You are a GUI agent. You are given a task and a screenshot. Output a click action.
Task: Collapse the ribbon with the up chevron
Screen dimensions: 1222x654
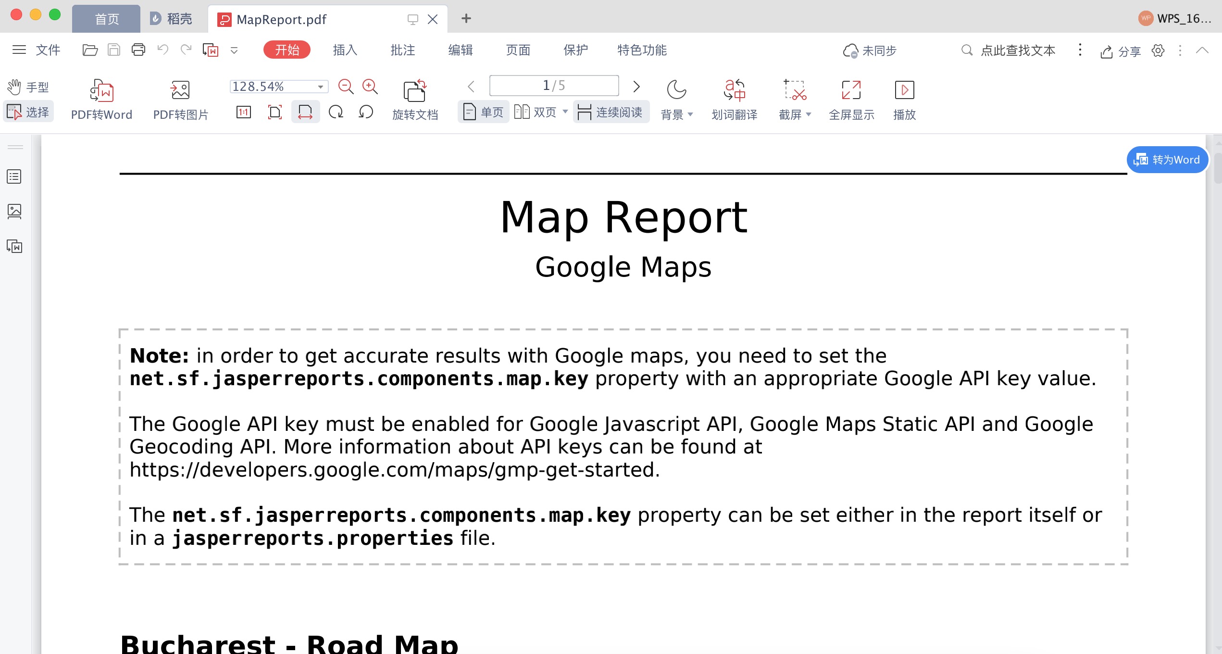[1202, 50]
